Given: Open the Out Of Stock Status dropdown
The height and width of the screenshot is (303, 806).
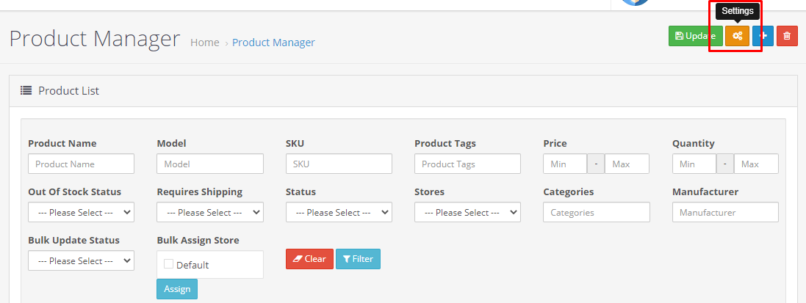Looking at the screenshot, I should click(82, 212).
